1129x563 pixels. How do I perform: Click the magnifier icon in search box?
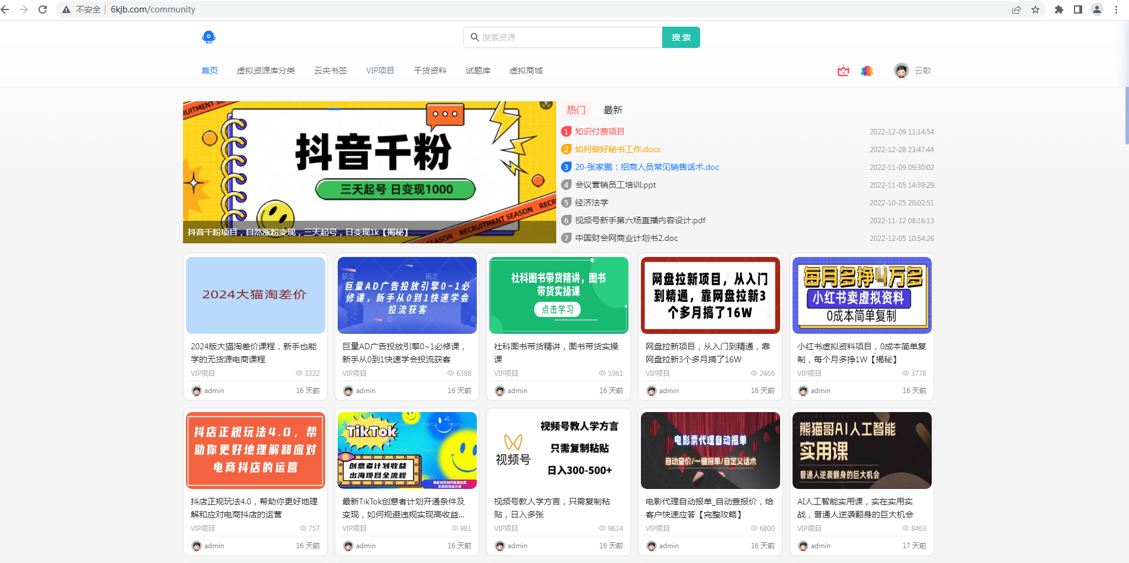474,37
